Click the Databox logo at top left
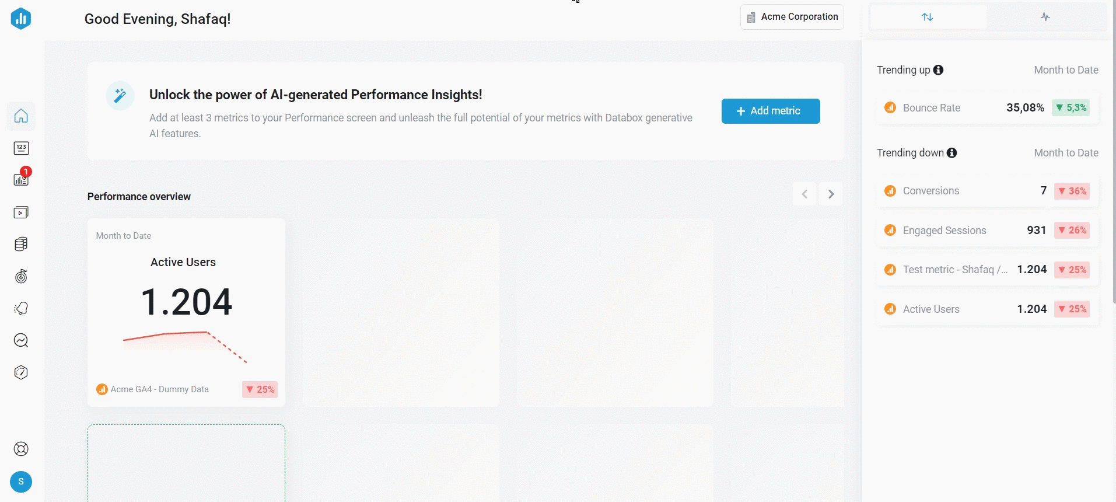 (21, 19)
